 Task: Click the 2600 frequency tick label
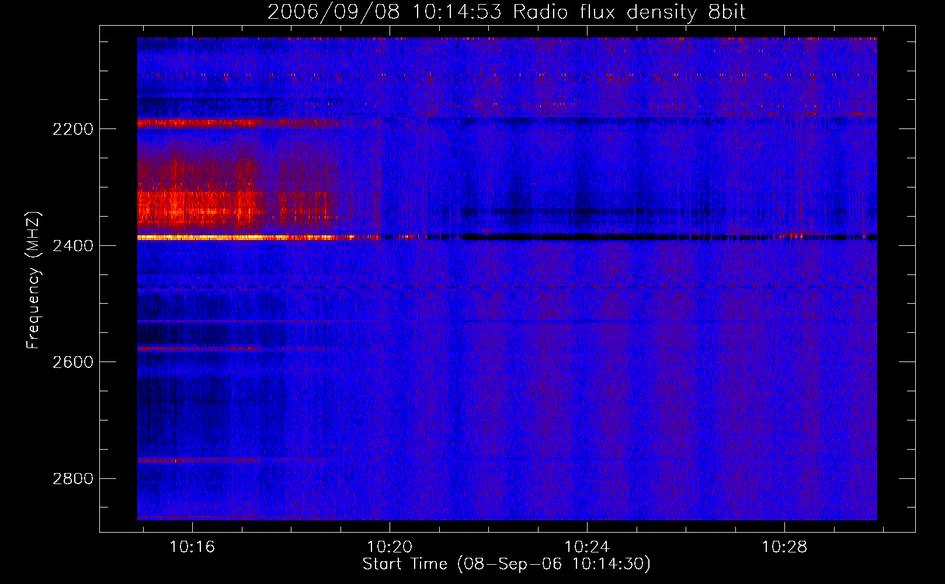73,362
